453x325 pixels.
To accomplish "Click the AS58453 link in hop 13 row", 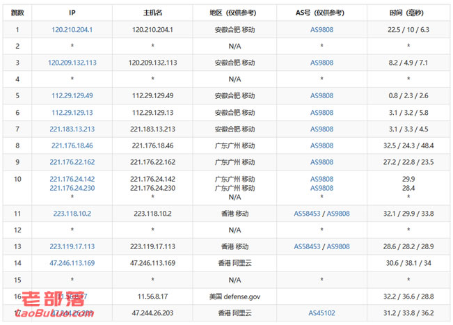I will (307, 246).
